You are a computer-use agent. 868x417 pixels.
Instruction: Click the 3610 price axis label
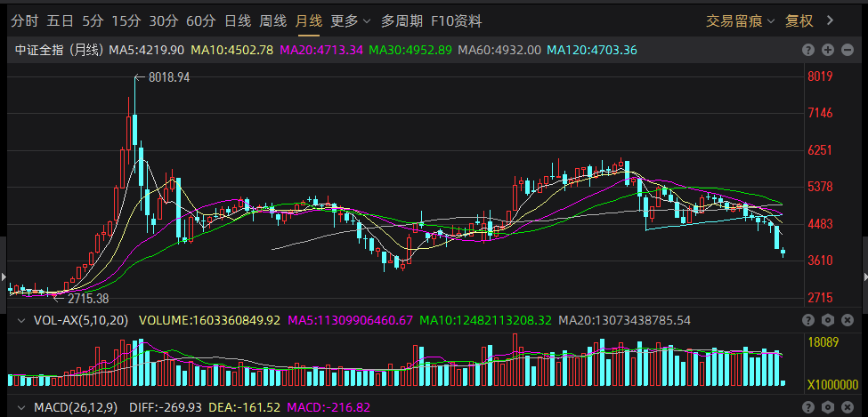coord(822,261)
